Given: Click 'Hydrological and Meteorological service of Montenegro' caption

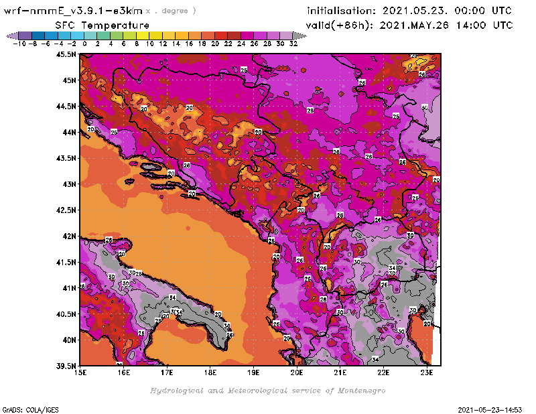Looking at the screenshot, I should click(x=267, y=391).
